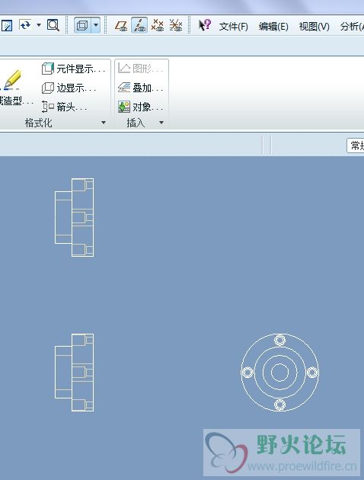Click the context help pointer icon
Screen dimensions: 364x480
click(x=204, y=25)
